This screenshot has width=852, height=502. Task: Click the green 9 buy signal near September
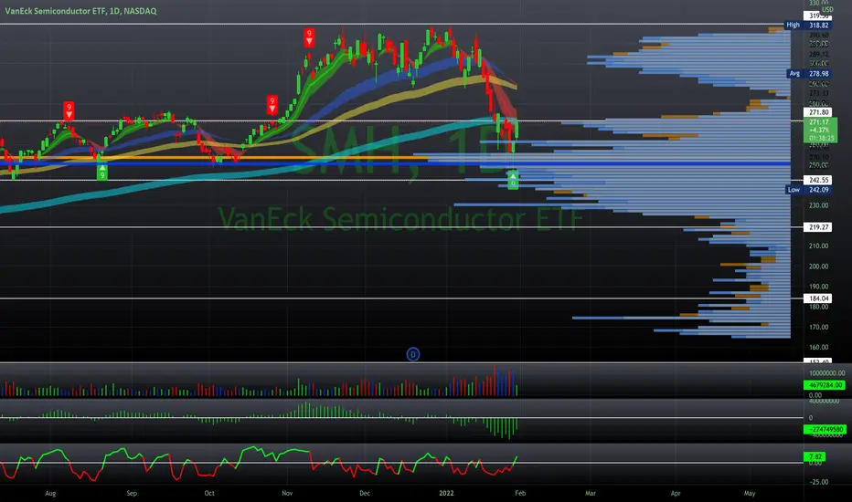[x=101, y=172]
